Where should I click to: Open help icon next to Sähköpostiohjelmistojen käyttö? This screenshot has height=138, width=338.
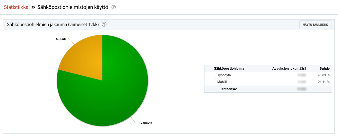tap(114, 7)
